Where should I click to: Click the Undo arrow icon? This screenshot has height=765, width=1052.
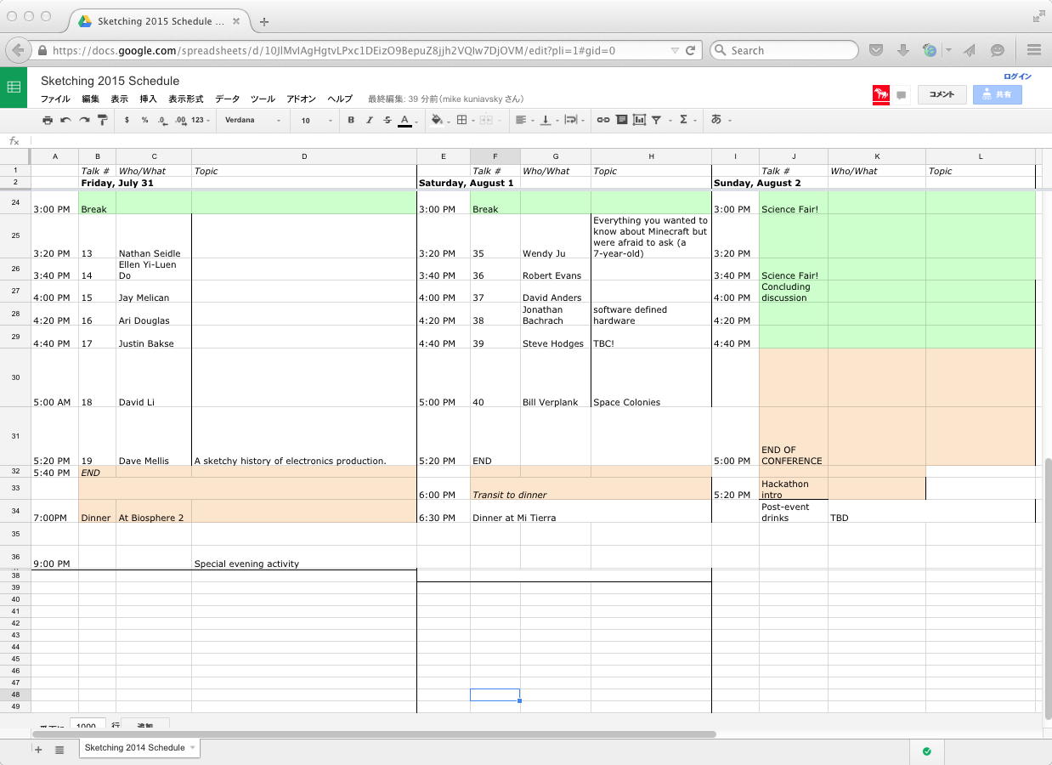click(x=65, y=121)
